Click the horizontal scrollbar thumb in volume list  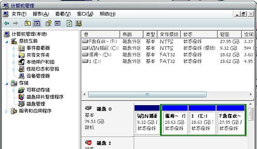tap(147, 94)
